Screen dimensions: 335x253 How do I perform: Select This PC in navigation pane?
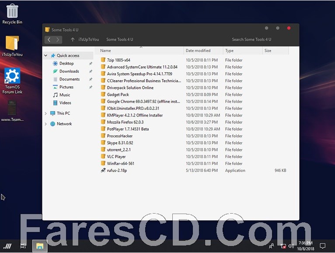click(63, 113)
